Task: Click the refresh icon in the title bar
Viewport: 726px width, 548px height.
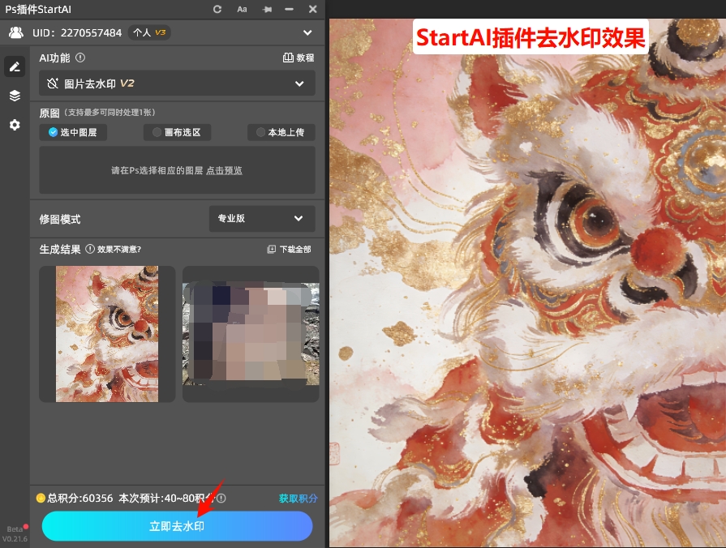Action: coord(217,10)
